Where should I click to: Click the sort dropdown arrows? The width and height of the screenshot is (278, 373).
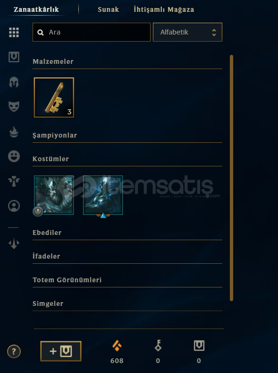(x=214, y=32)
